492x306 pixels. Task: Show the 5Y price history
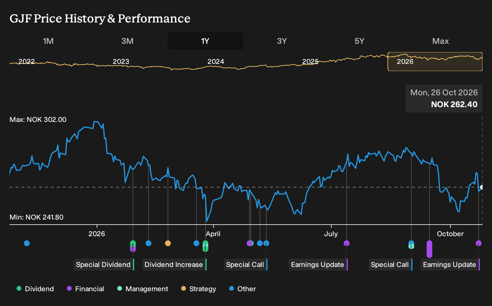point(359,41)
